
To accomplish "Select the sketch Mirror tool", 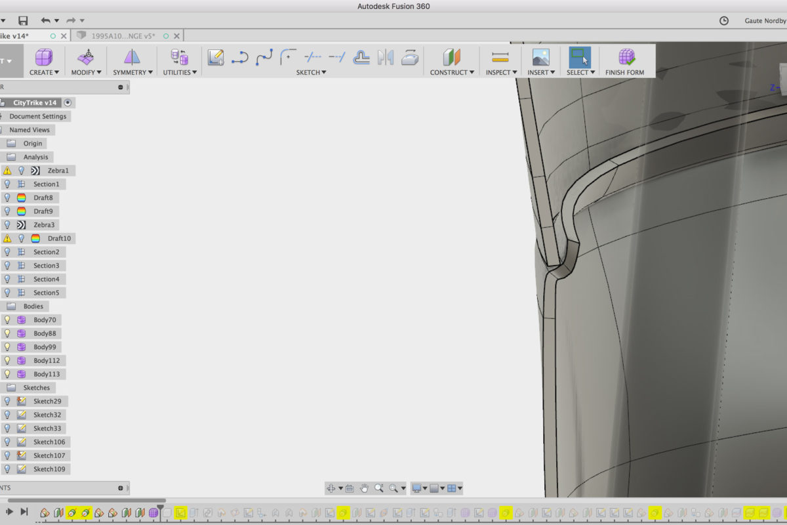I will pos(386,58).
